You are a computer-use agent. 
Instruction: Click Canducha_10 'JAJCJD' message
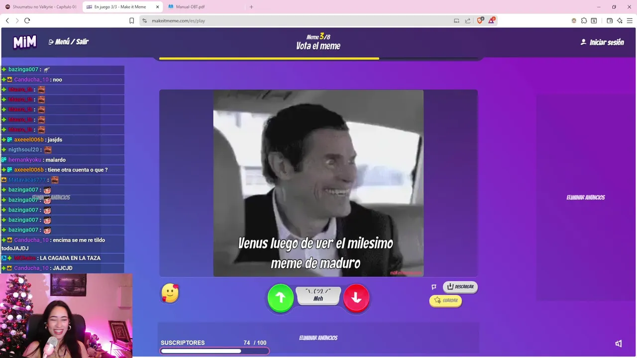[x=63, y=268]
